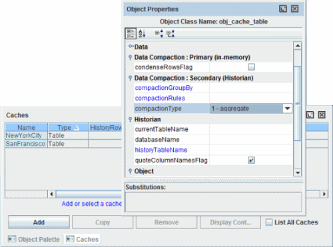This screenshot has height=247, width=333.
Task: Switch to the Caches tab
Action: click(x=83, y=239)
